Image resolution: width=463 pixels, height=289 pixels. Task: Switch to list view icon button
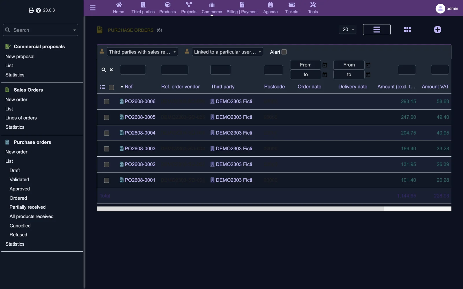pyautogui.click(x=376, y=29)
